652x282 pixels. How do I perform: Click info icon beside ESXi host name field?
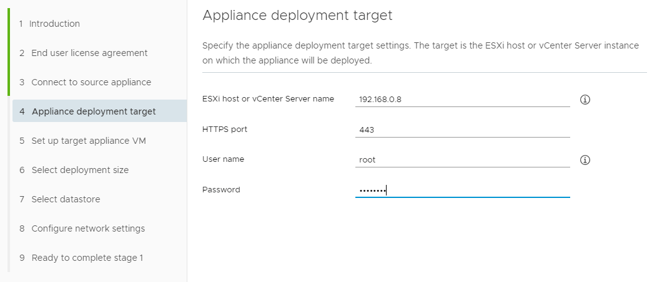[585, 100]
